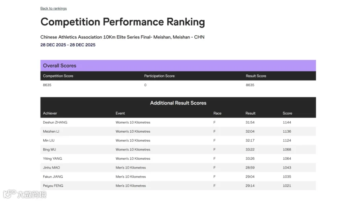
Task: Select the Deshun ZHANG row
Action: point(178,122)
